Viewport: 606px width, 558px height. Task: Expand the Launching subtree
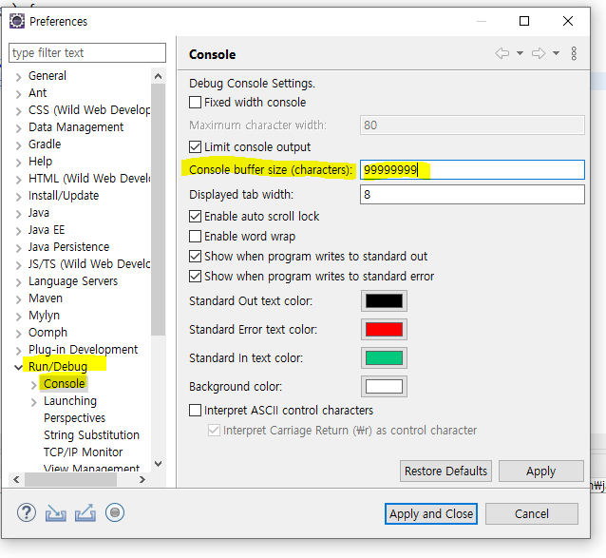(x=33, y=402)
